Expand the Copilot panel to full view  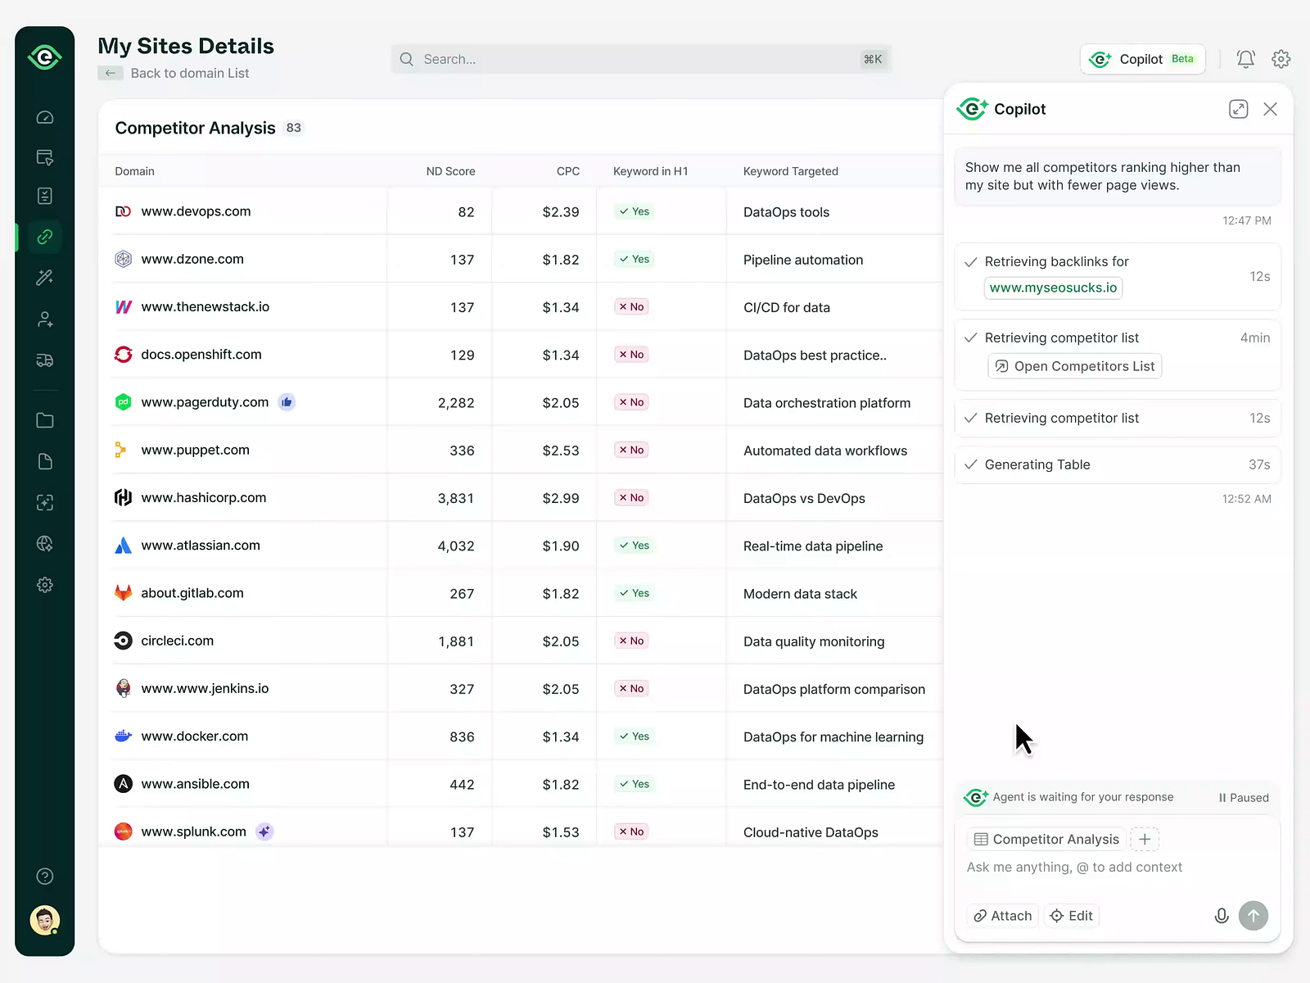click(1239, 109)
